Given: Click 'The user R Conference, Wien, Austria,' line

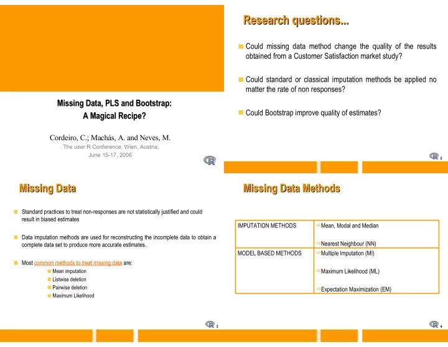Looking at the screenshot, I should pos(111,147).
